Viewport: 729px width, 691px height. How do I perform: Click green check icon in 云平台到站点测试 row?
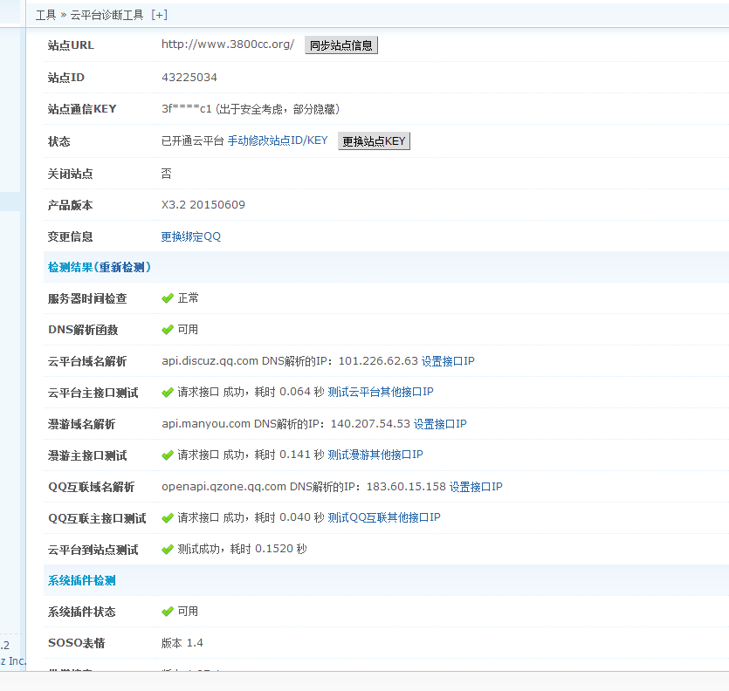point(168,550)
